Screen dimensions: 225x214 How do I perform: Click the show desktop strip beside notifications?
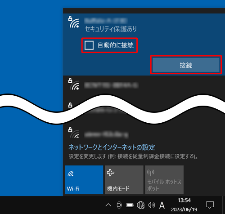pos(224,205)
